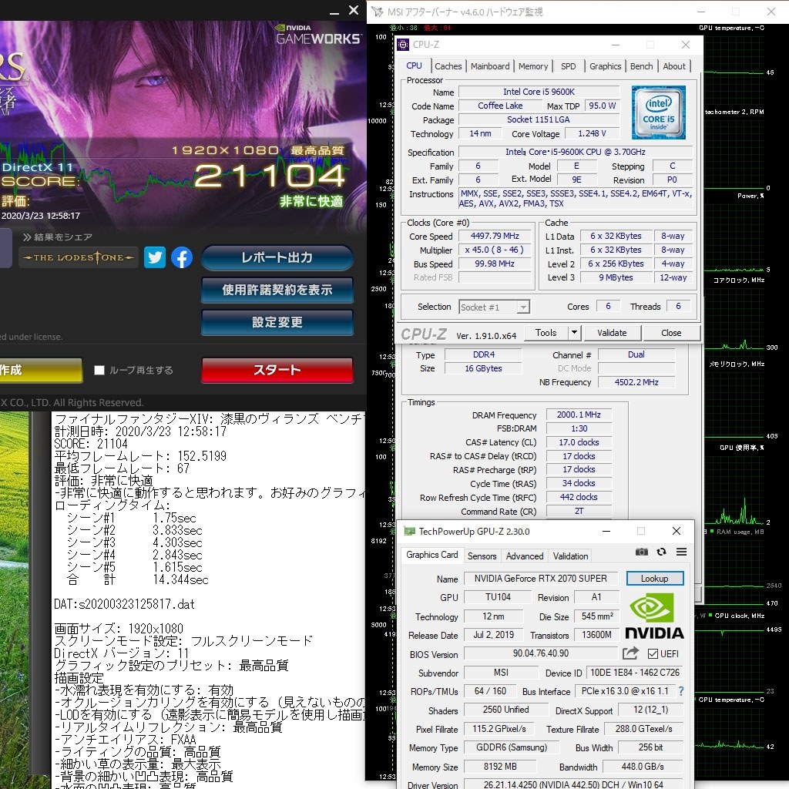The image size is (789, 789).
Task: Take GPU-Z screenshot with camera icon
Action: (x=642, y=552)
